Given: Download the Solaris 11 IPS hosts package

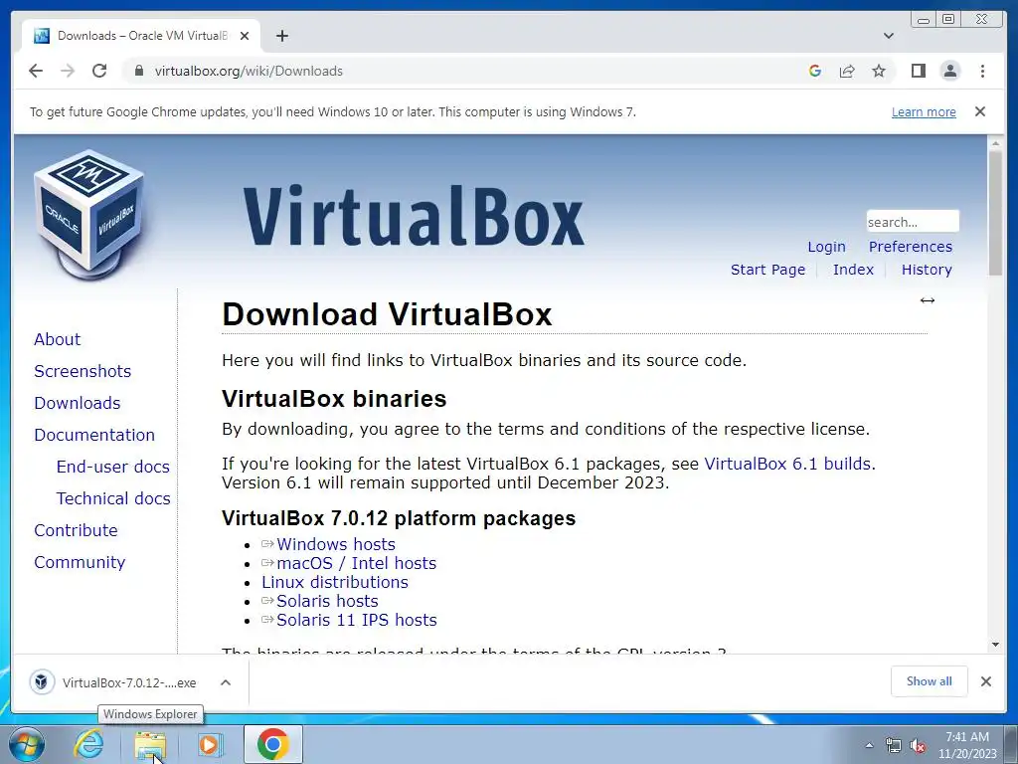Looking at the screenshot, I should pos(357,620).
